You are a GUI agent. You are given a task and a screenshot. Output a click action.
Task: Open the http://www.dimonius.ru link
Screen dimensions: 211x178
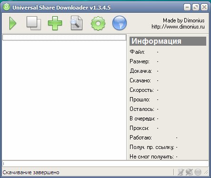pos(178,27)
